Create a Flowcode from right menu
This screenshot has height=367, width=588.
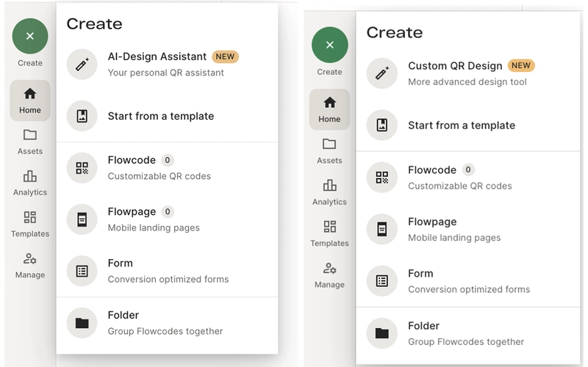(x=467, y=178)
